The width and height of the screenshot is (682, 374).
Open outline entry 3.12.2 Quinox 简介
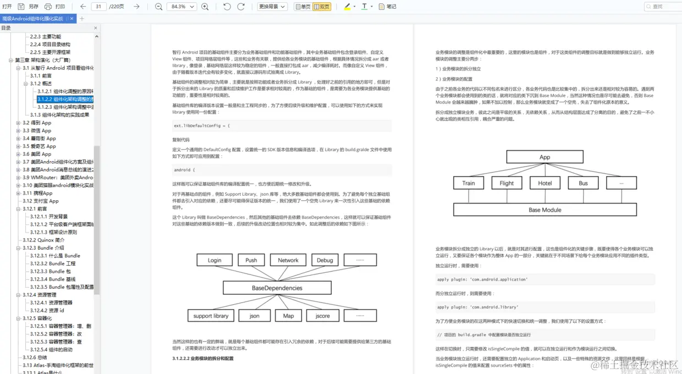43,240
